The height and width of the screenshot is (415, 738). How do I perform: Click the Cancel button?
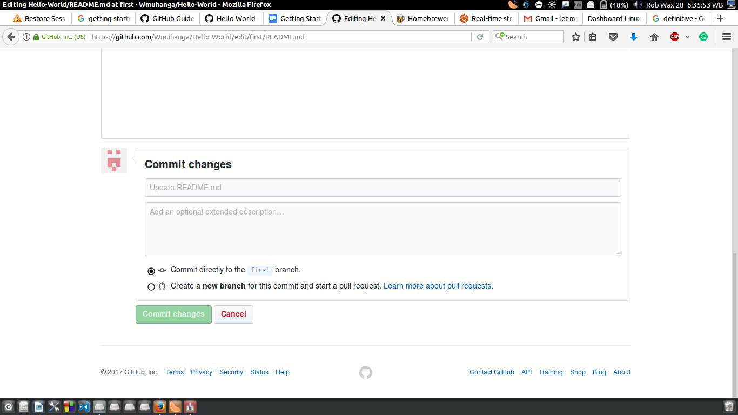point(233,314)
